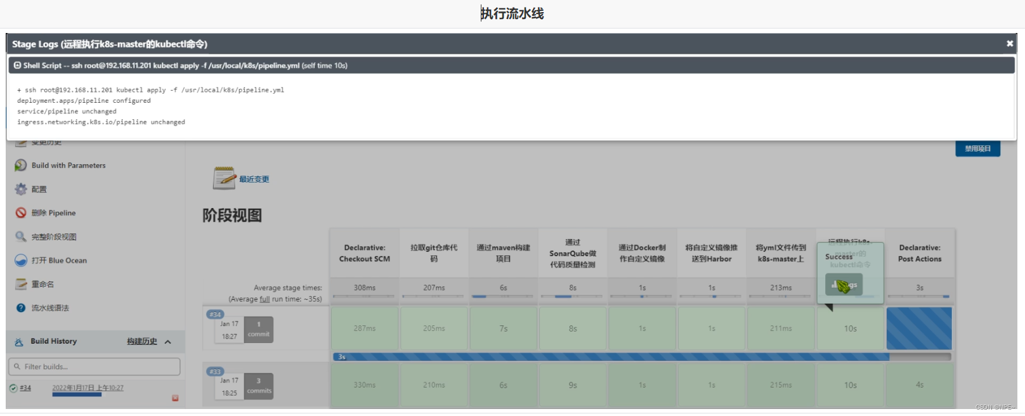The image size is (1025, 416).
Task: Click the full link in Average run time
Action: (264, 299)
